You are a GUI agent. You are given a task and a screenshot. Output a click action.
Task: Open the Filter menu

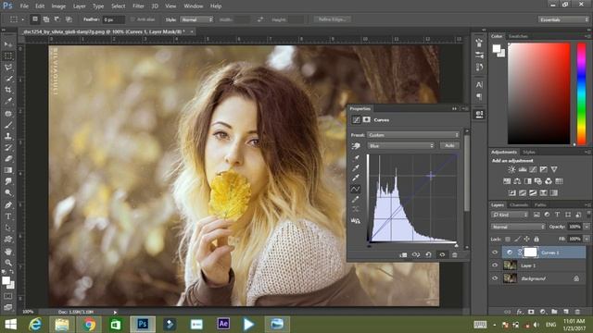(138, 6)
